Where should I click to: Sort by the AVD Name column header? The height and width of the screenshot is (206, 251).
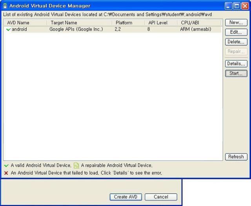click(25, 23)
